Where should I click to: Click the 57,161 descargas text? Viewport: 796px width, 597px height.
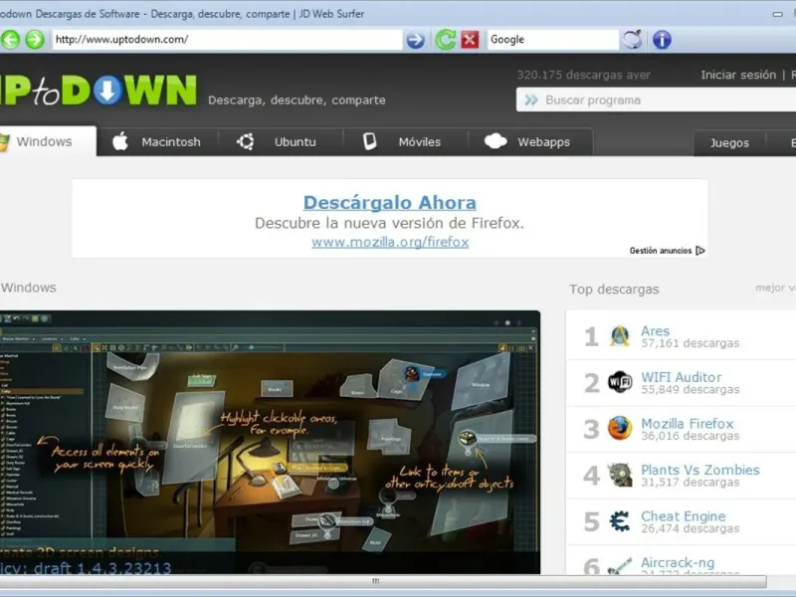click(690, 343)
